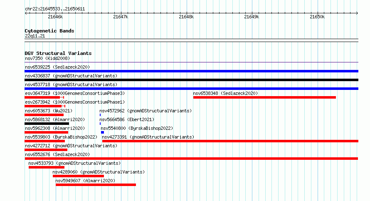The image size is (370, 201).
Task: Click small blue marker under nsv5664586
Action: [100, 124]
